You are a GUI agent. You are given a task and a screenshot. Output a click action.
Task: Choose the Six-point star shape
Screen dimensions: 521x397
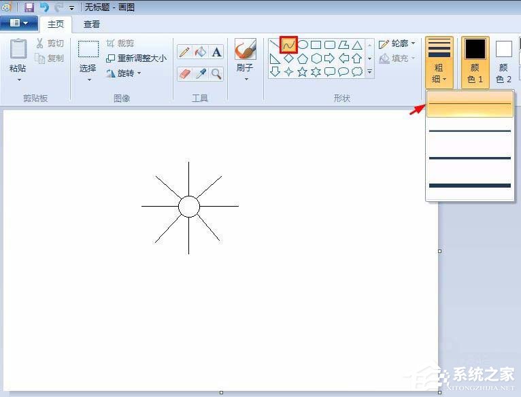click(316, 71)
